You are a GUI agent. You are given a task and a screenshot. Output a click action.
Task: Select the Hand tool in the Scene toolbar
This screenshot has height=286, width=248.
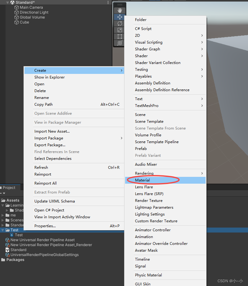tap(119, 10)
